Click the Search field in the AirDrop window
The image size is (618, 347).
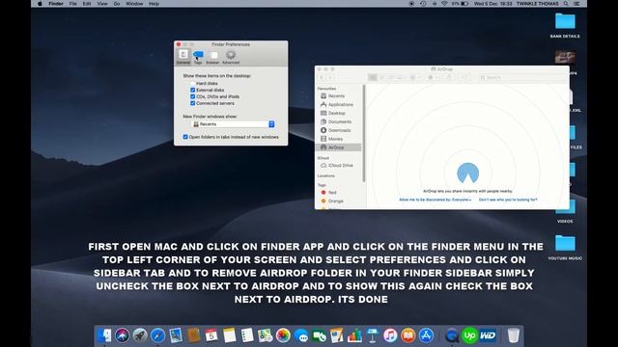click(x=521, y=78)
